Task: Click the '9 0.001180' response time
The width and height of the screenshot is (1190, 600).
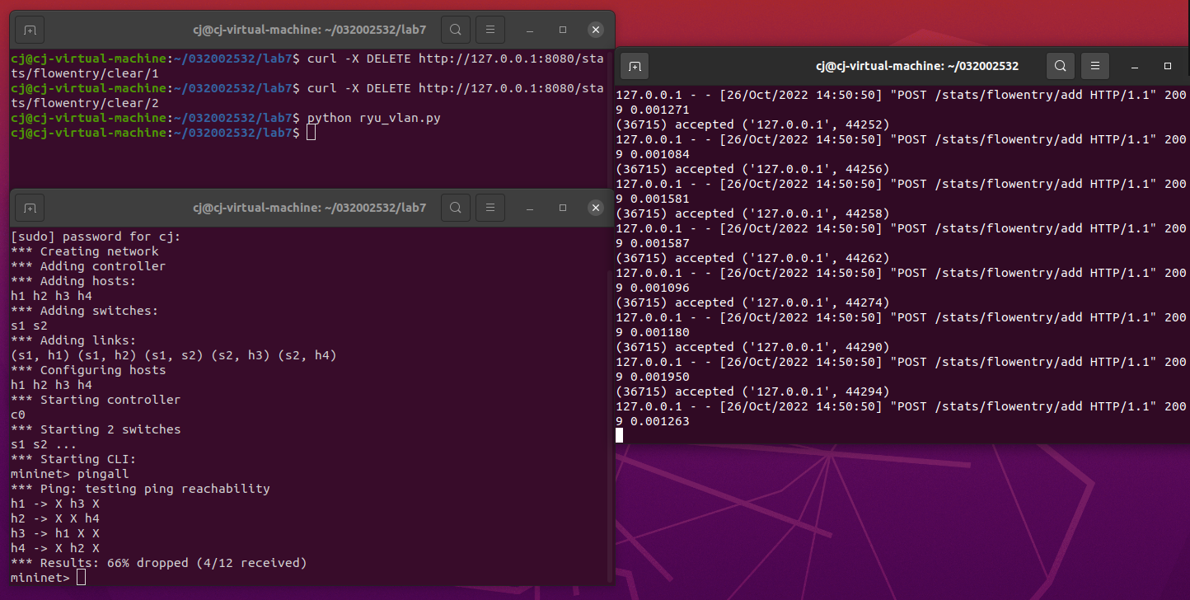Action: (x=653, y=332)
